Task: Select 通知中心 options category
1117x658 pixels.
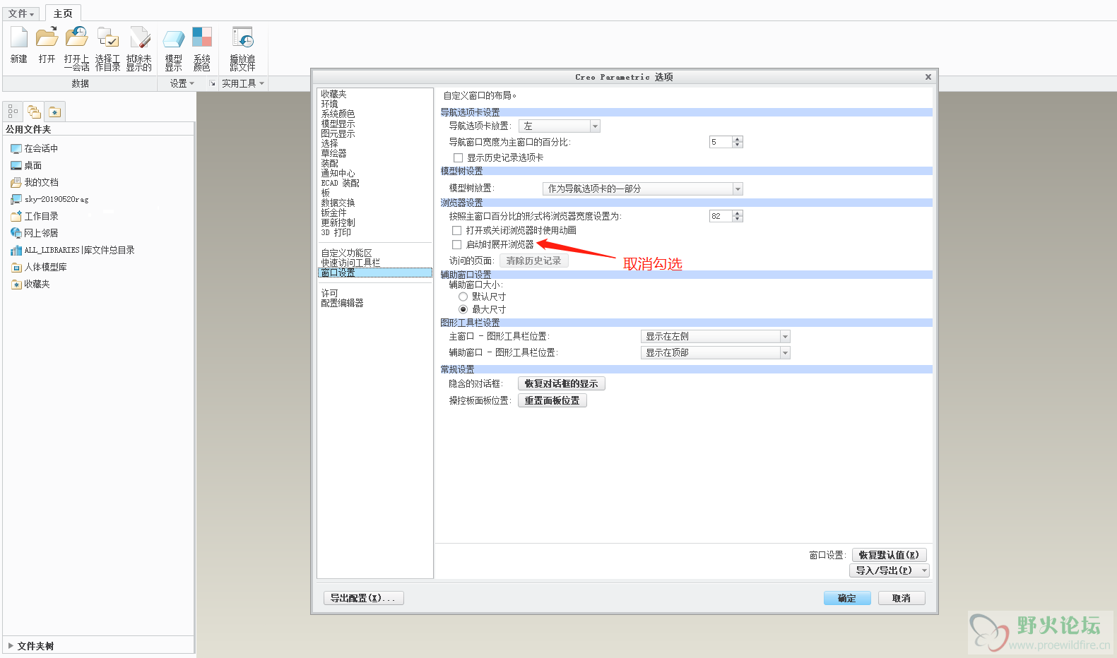Action: tap(338, 174)
